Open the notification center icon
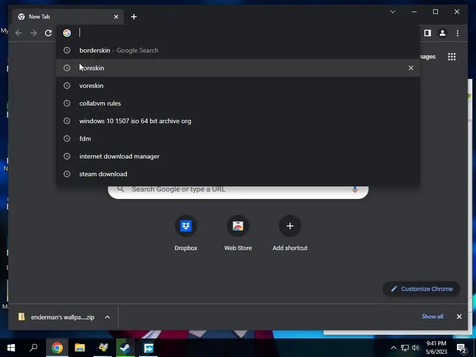The height and width of the screenshot is (357, 476). click(x=462, y=348)
